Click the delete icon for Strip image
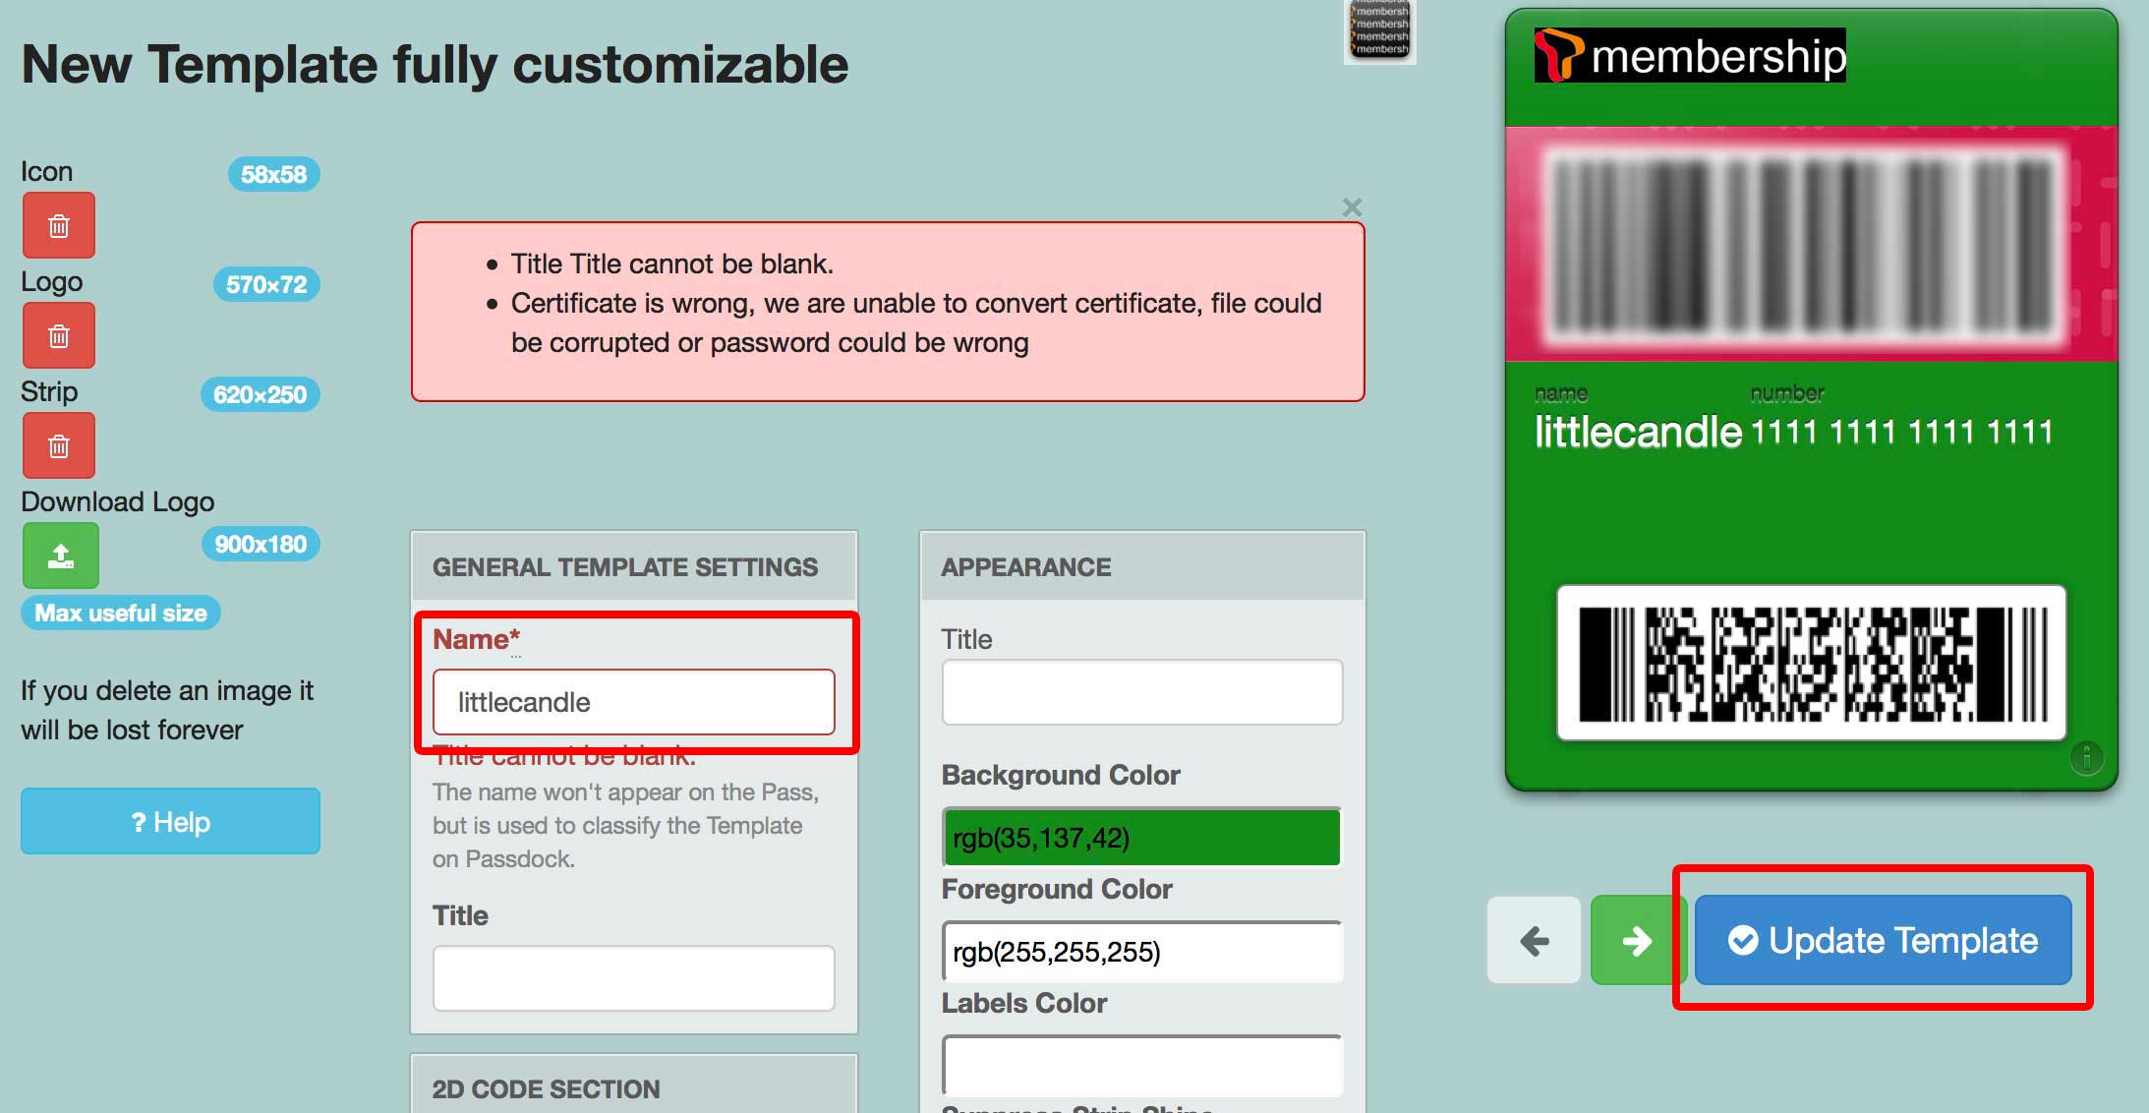The height and width of the screenshot is (1113, 2149). 58,442
